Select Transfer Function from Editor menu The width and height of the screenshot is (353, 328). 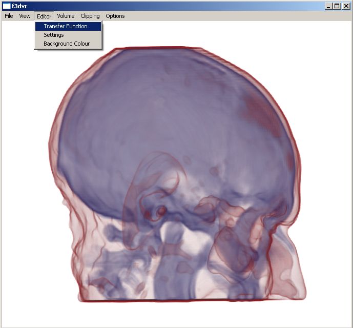point(68,26)
